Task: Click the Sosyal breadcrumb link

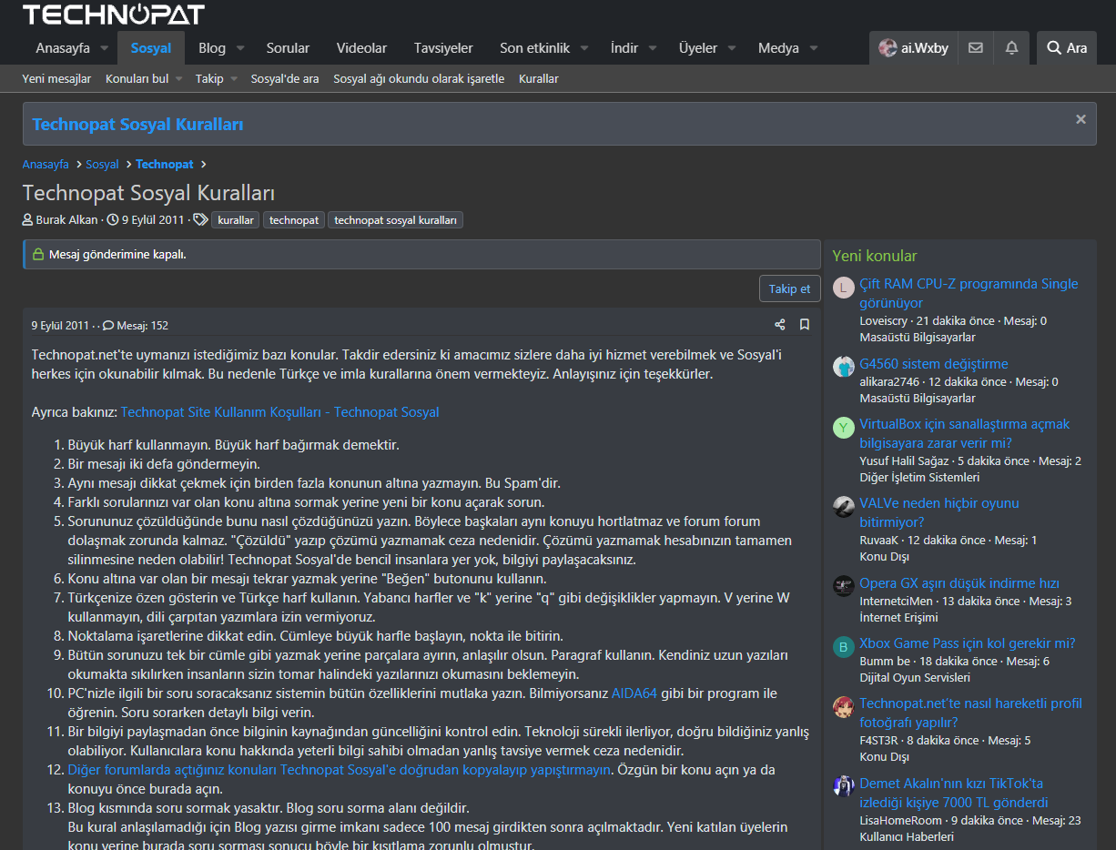Action: coord(102,165)
